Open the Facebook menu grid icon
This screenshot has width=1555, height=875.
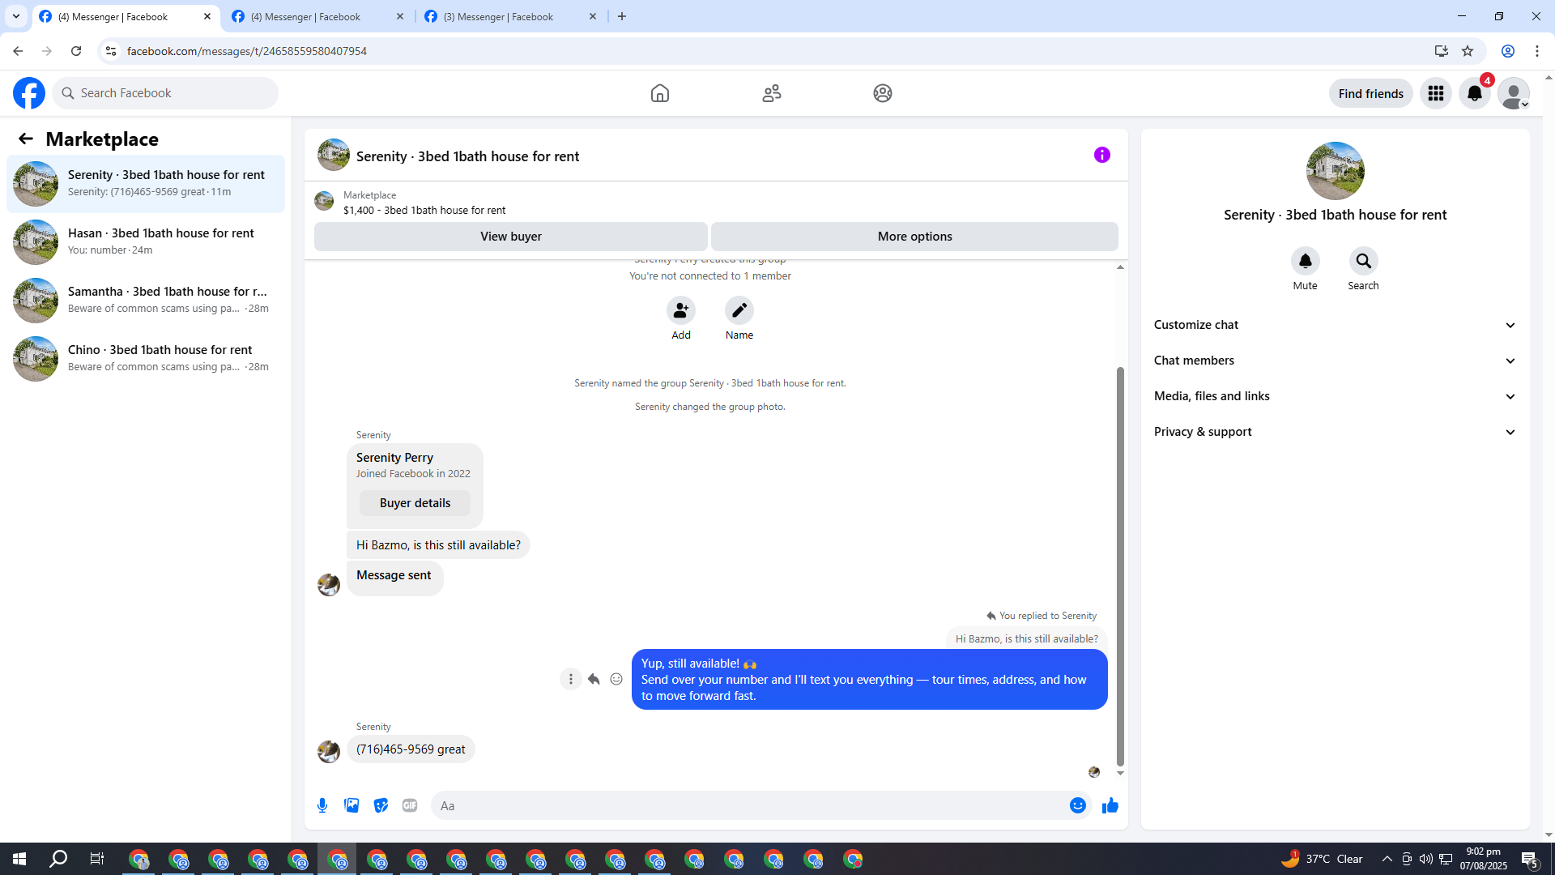1436,93
